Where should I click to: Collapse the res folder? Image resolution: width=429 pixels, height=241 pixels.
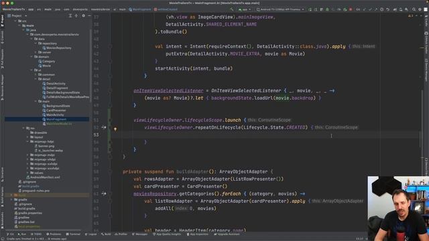(24, 128)
